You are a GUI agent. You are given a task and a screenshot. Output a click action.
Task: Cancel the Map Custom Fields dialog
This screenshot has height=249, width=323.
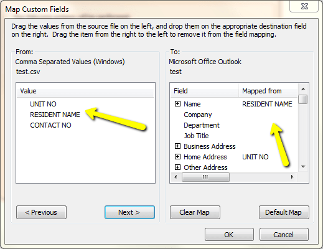tap(284, 235)
